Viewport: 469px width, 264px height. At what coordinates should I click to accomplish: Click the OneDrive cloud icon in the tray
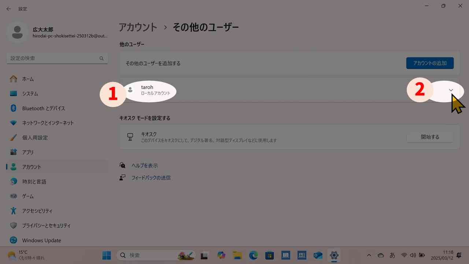pyautogui.click(x=380, y=255)
